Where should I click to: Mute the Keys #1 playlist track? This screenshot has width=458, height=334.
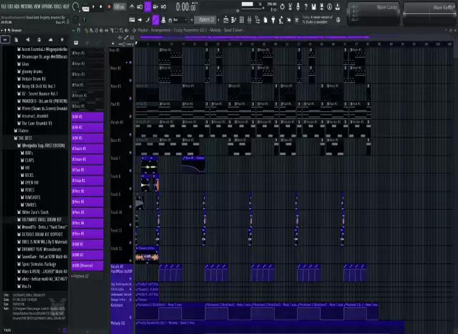130,62
